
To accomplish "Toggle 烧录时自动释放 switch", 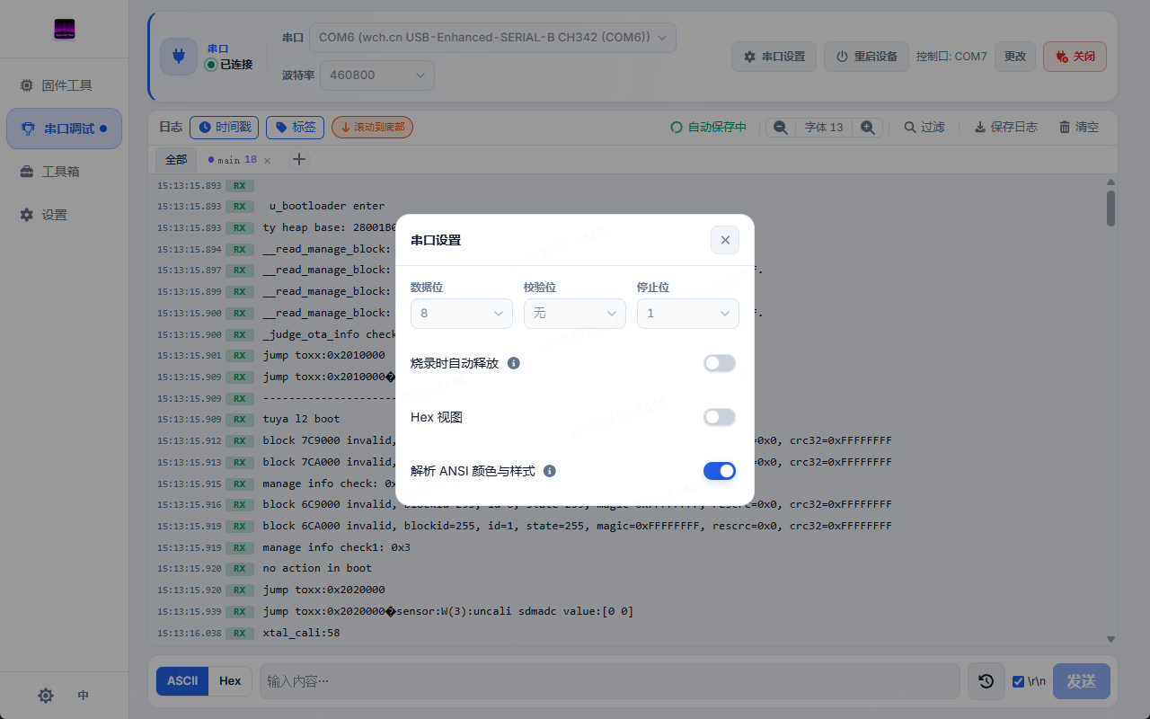I will 720,363.
